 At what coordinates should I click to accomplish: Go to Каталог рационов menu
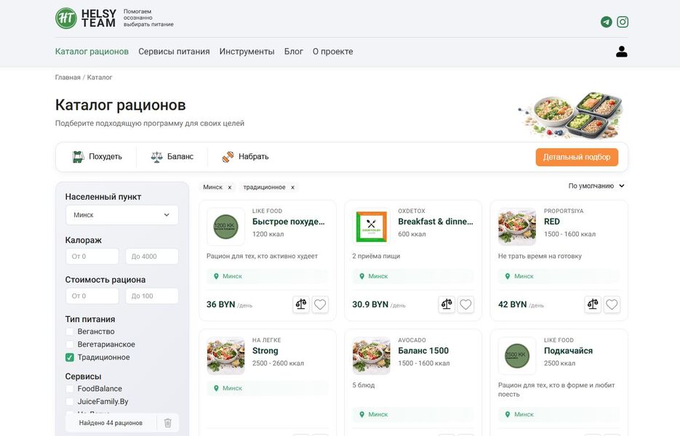coord(92,52)
